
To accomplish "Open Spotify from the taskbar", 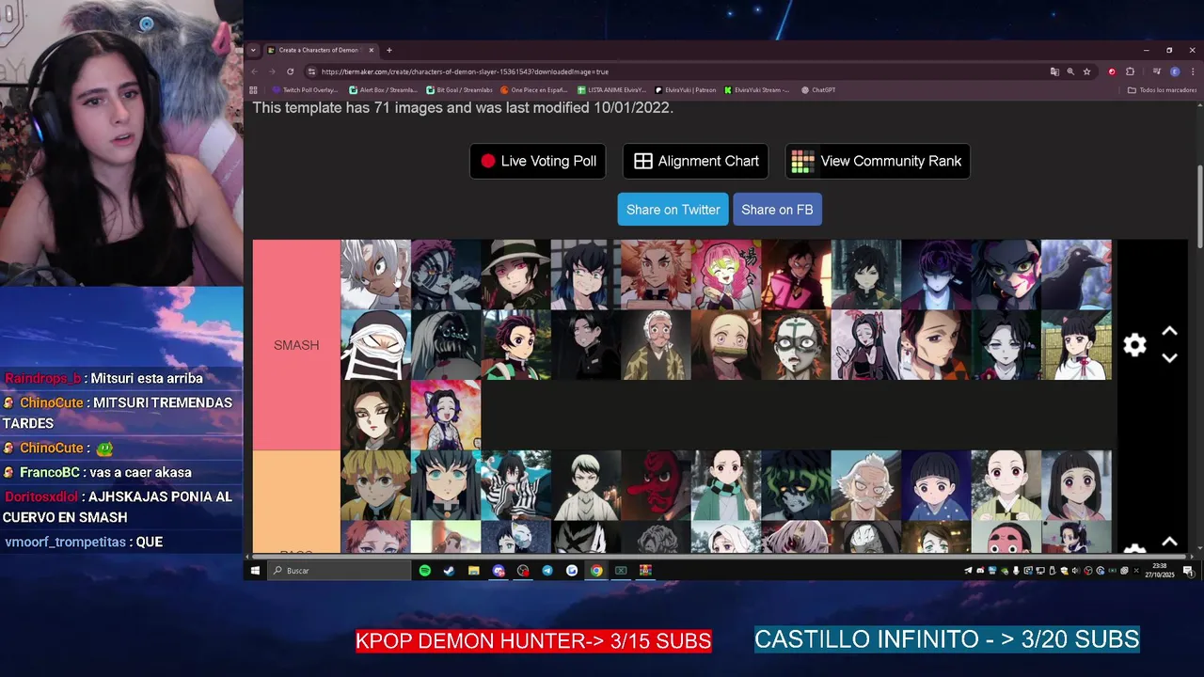I will [425, 571].
